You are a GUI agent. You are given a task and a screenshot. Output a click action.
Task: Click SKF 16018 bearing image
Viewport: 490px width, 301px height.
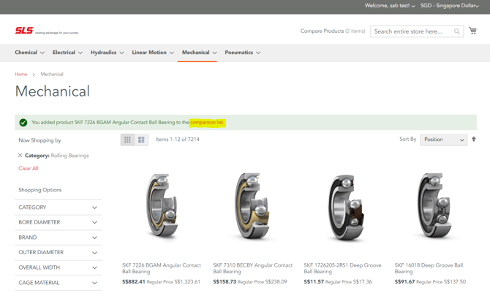(434, 206)
